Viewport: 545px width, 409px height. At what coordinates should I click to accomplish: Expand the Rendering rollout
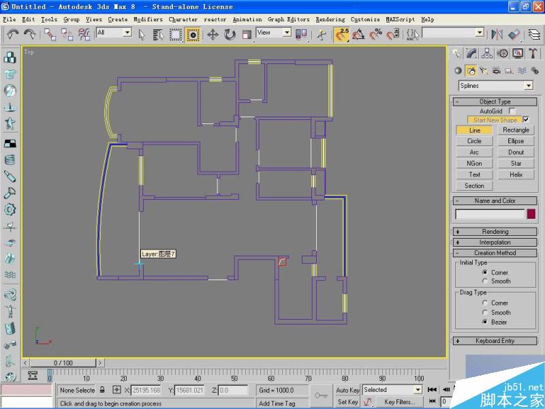(494, 232)
